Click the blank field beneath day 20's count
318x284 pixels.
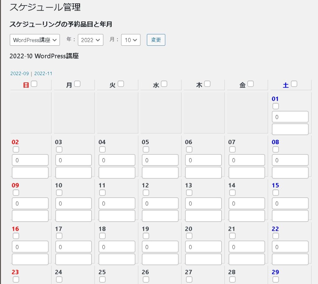pos(203,259)
